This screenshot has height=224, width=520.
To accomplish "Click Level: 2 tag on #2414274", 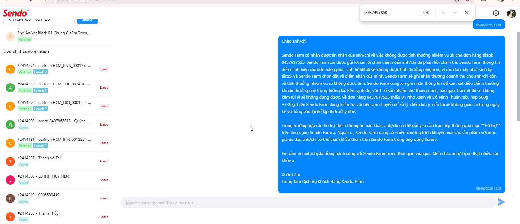I will (41, 72).
